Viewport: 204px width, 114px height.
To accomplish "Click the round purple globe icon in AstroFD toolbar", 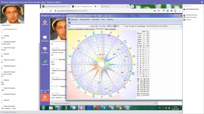I will point(115,26).
